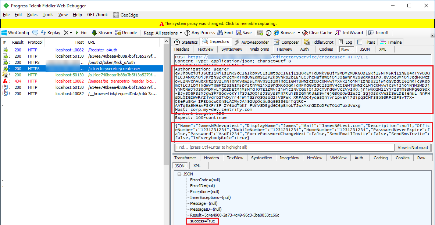Click the Tearoff toolbar button

tap(379, 33)
